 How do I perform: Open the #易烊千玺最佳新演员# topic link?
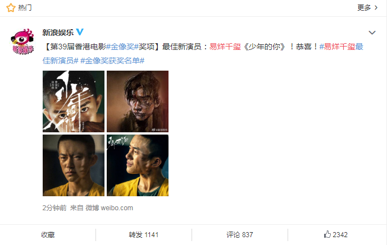pos(203,53)
